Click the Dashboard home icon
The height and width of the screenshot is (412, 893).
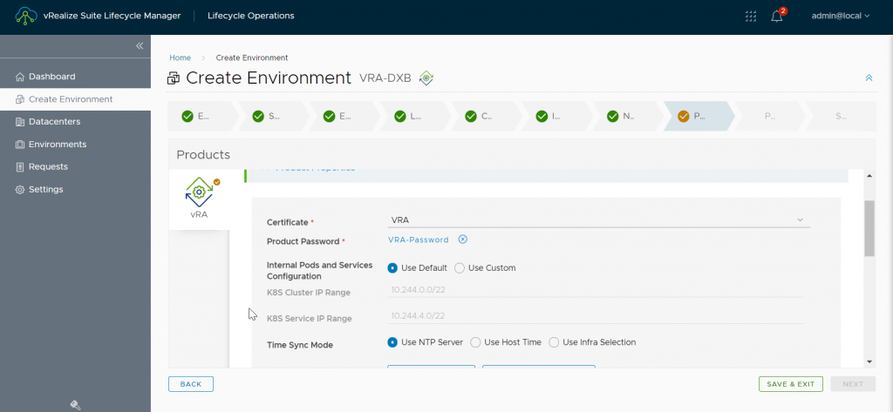pos(20,77)
